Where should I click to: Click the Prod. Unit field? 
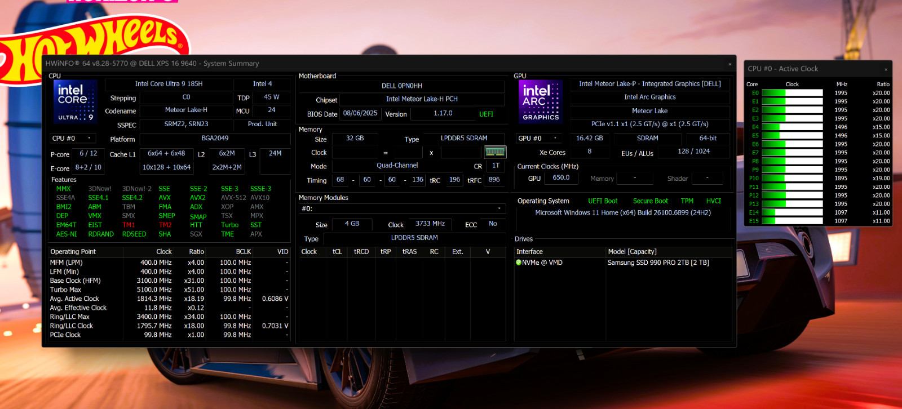[263, 124]
